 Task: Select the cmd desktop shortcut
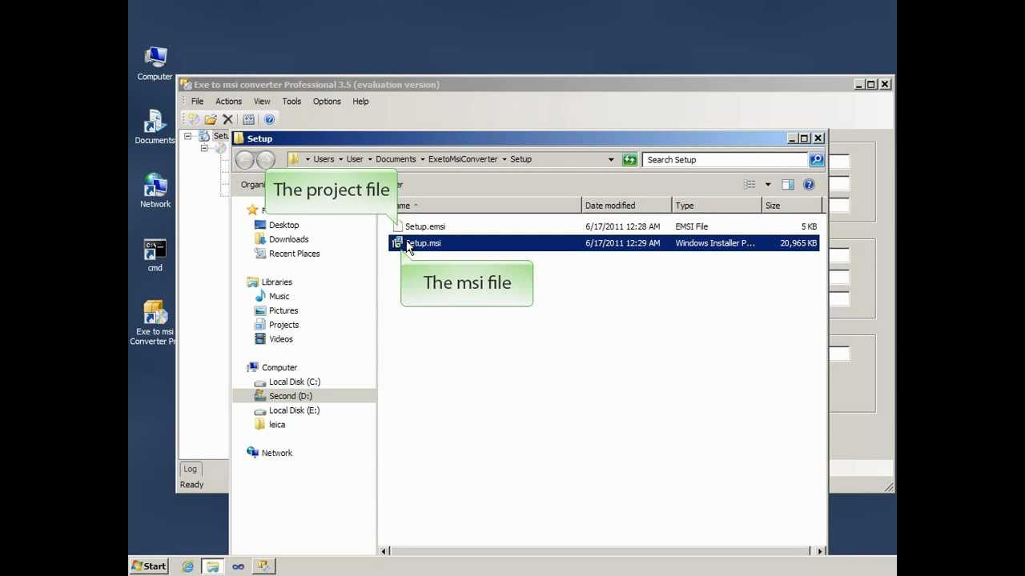click(x=155, y=255)
